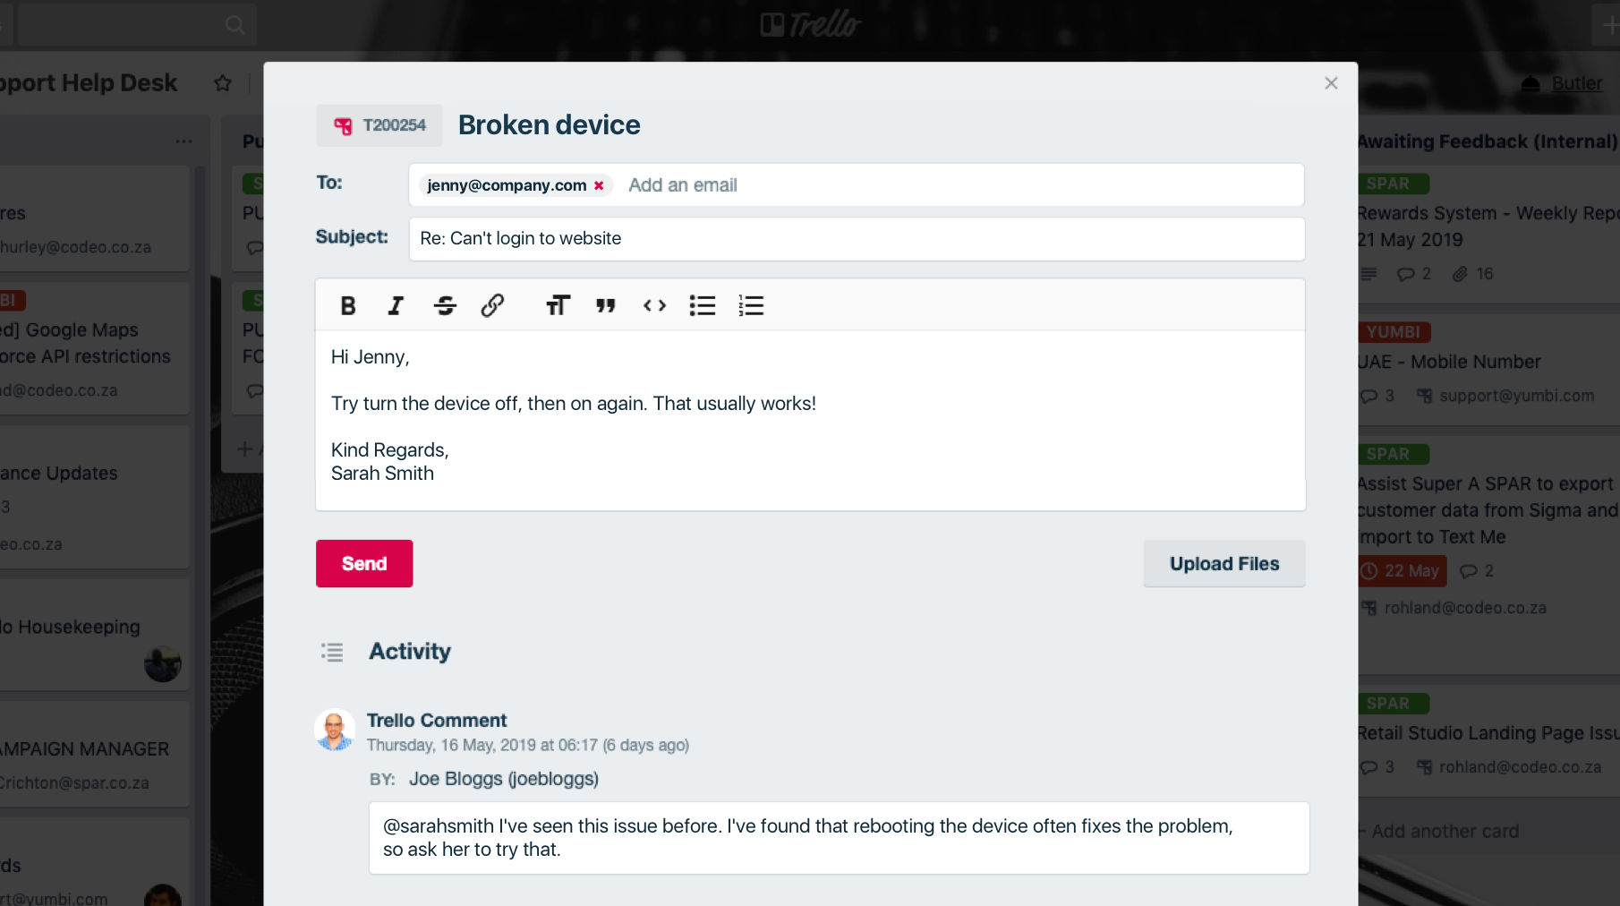The image size is (1620, 906).
Task: Click the T200254 ticket badge
Action: (x=378, y=125)
